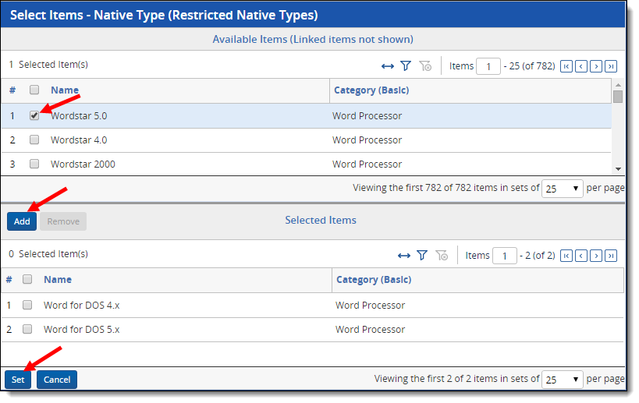Select Word for DOS 5.x name text
The image size is (639, 403).
tap(81, 329)
